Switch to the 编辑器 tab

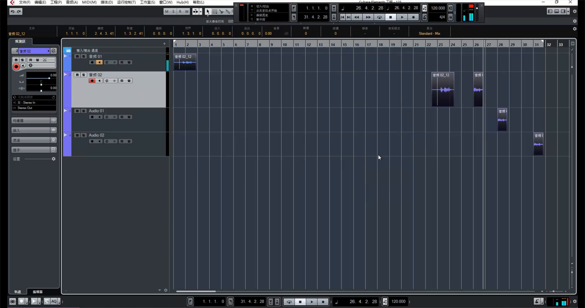[38, 292]
